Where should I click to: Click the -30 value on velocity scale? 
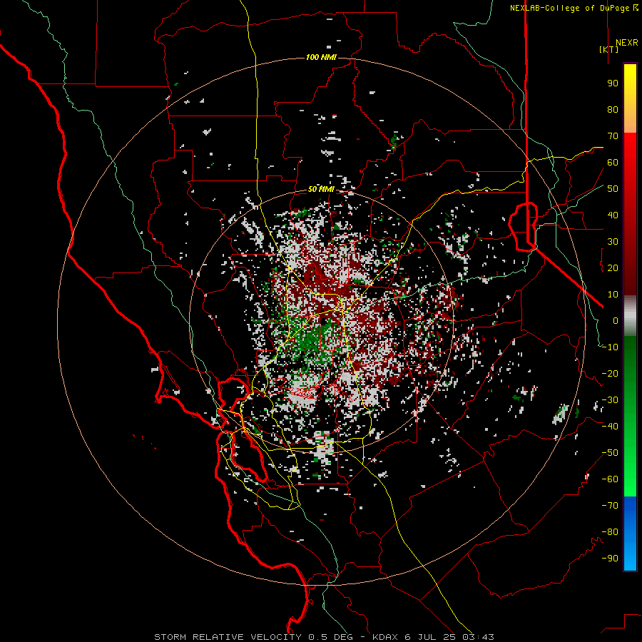pos(610,400)
